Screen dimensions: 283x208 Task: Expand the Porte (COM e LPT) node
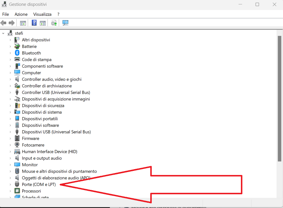[10, 185]
